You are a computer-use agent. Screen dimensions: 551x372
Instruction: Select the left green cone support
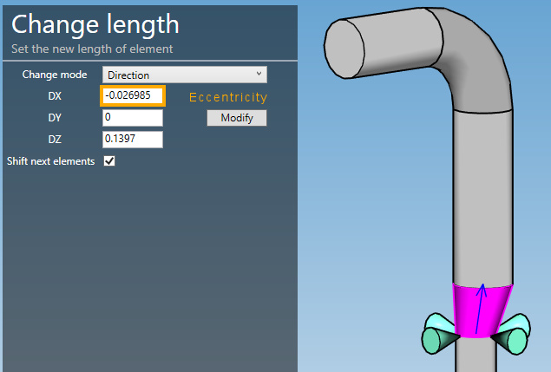pyautogui.click(x=441, y=334)
